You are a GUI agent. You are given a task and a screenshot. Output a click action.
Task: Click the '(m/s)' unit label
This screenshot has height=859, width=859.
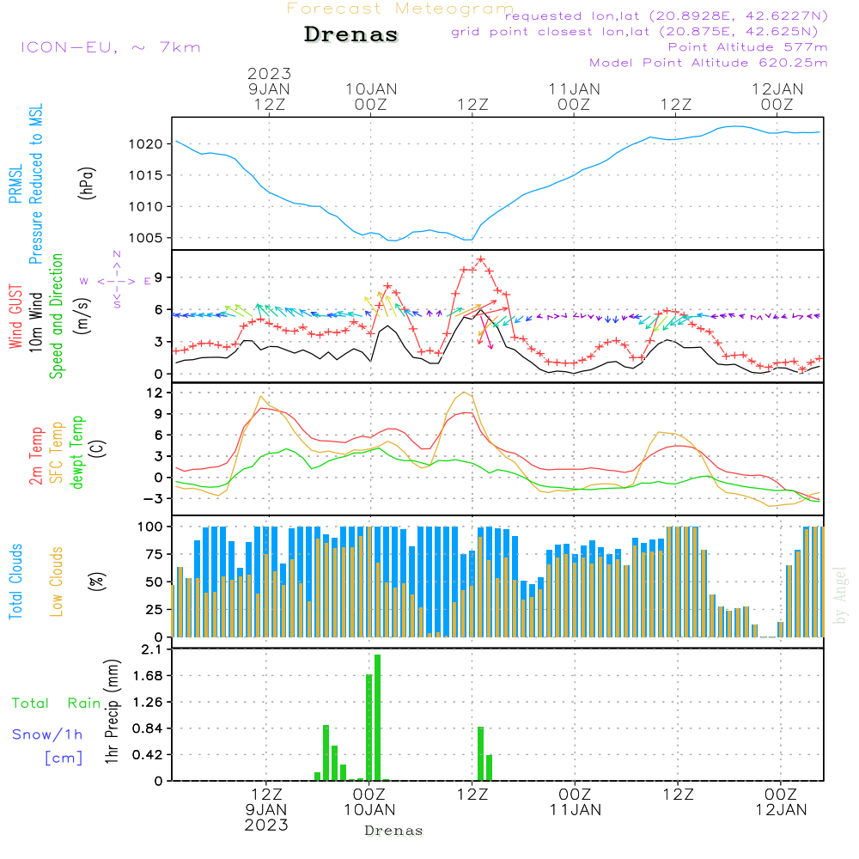pyautogui.click(x=82, y=316)
